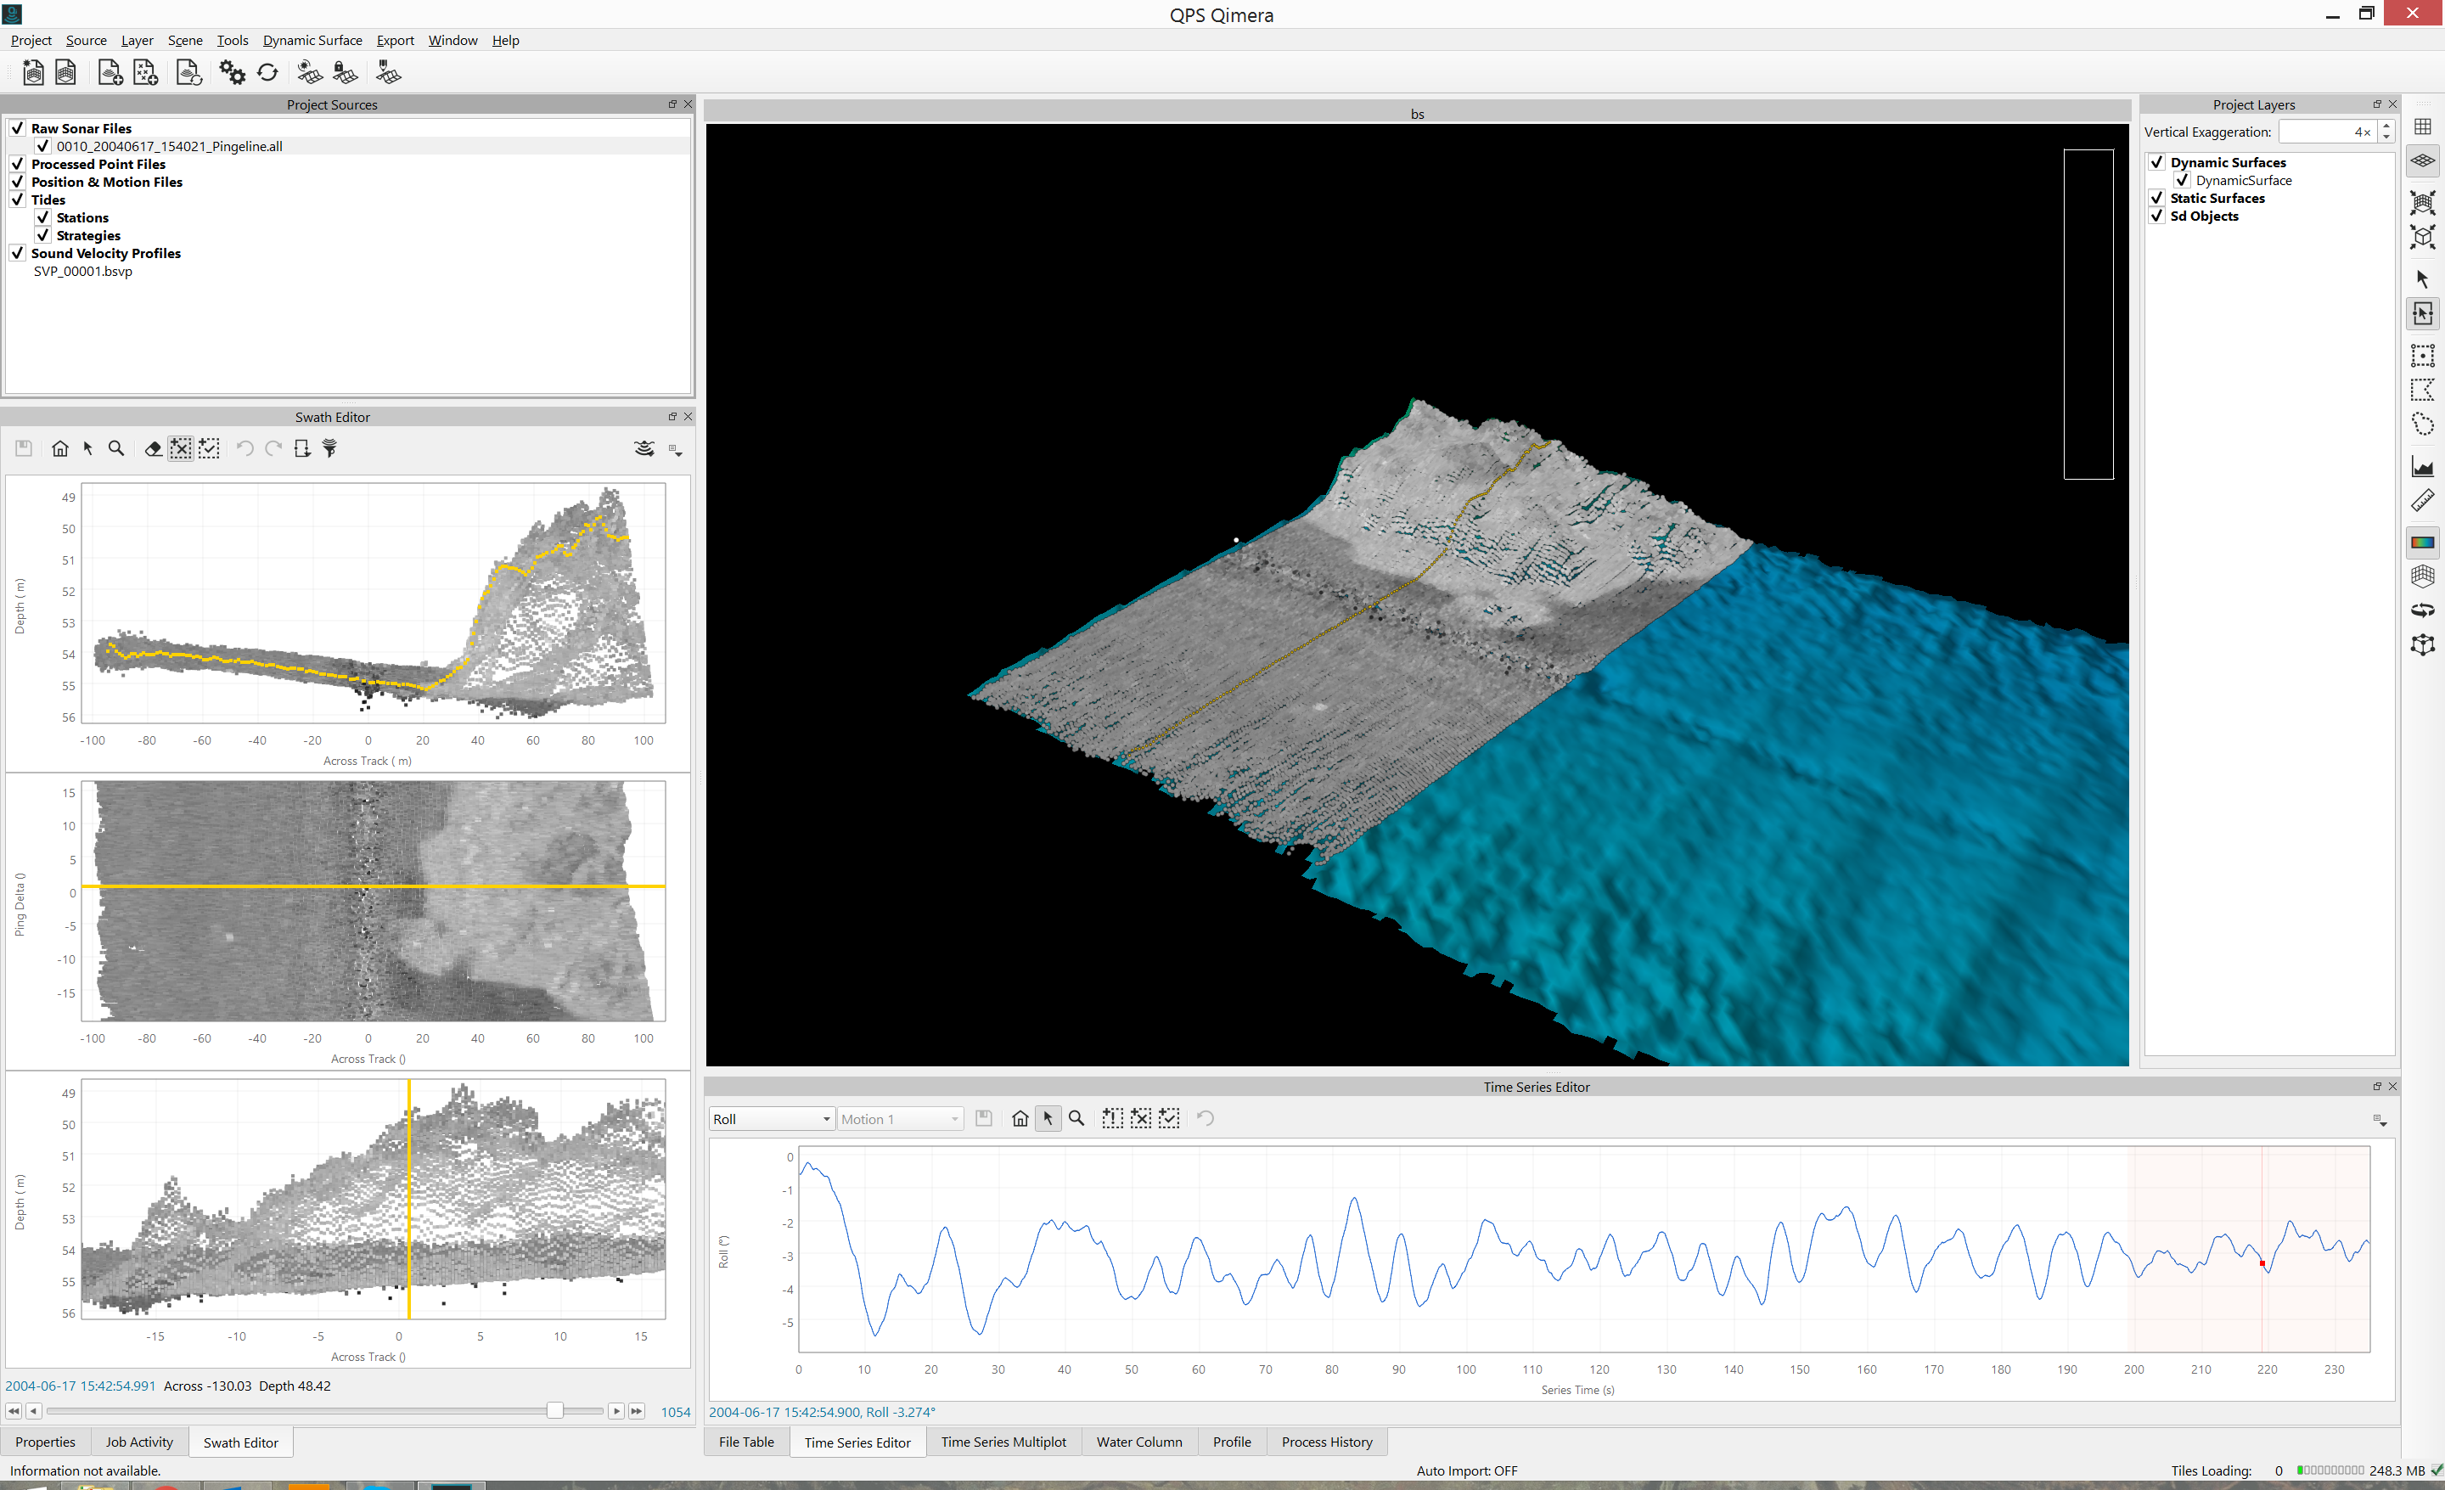Click the profile tool icon
Viewport: 2445px width, 1490px height.
pyautogui.click(x=2422, y=466)
